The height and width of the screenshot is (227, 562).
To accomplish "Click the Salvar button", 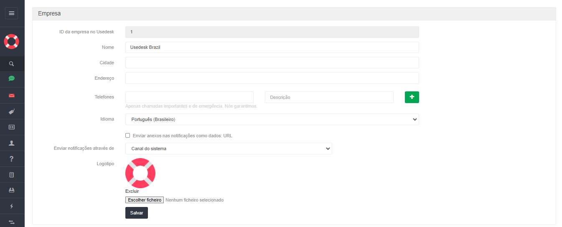I will point(137,213).
